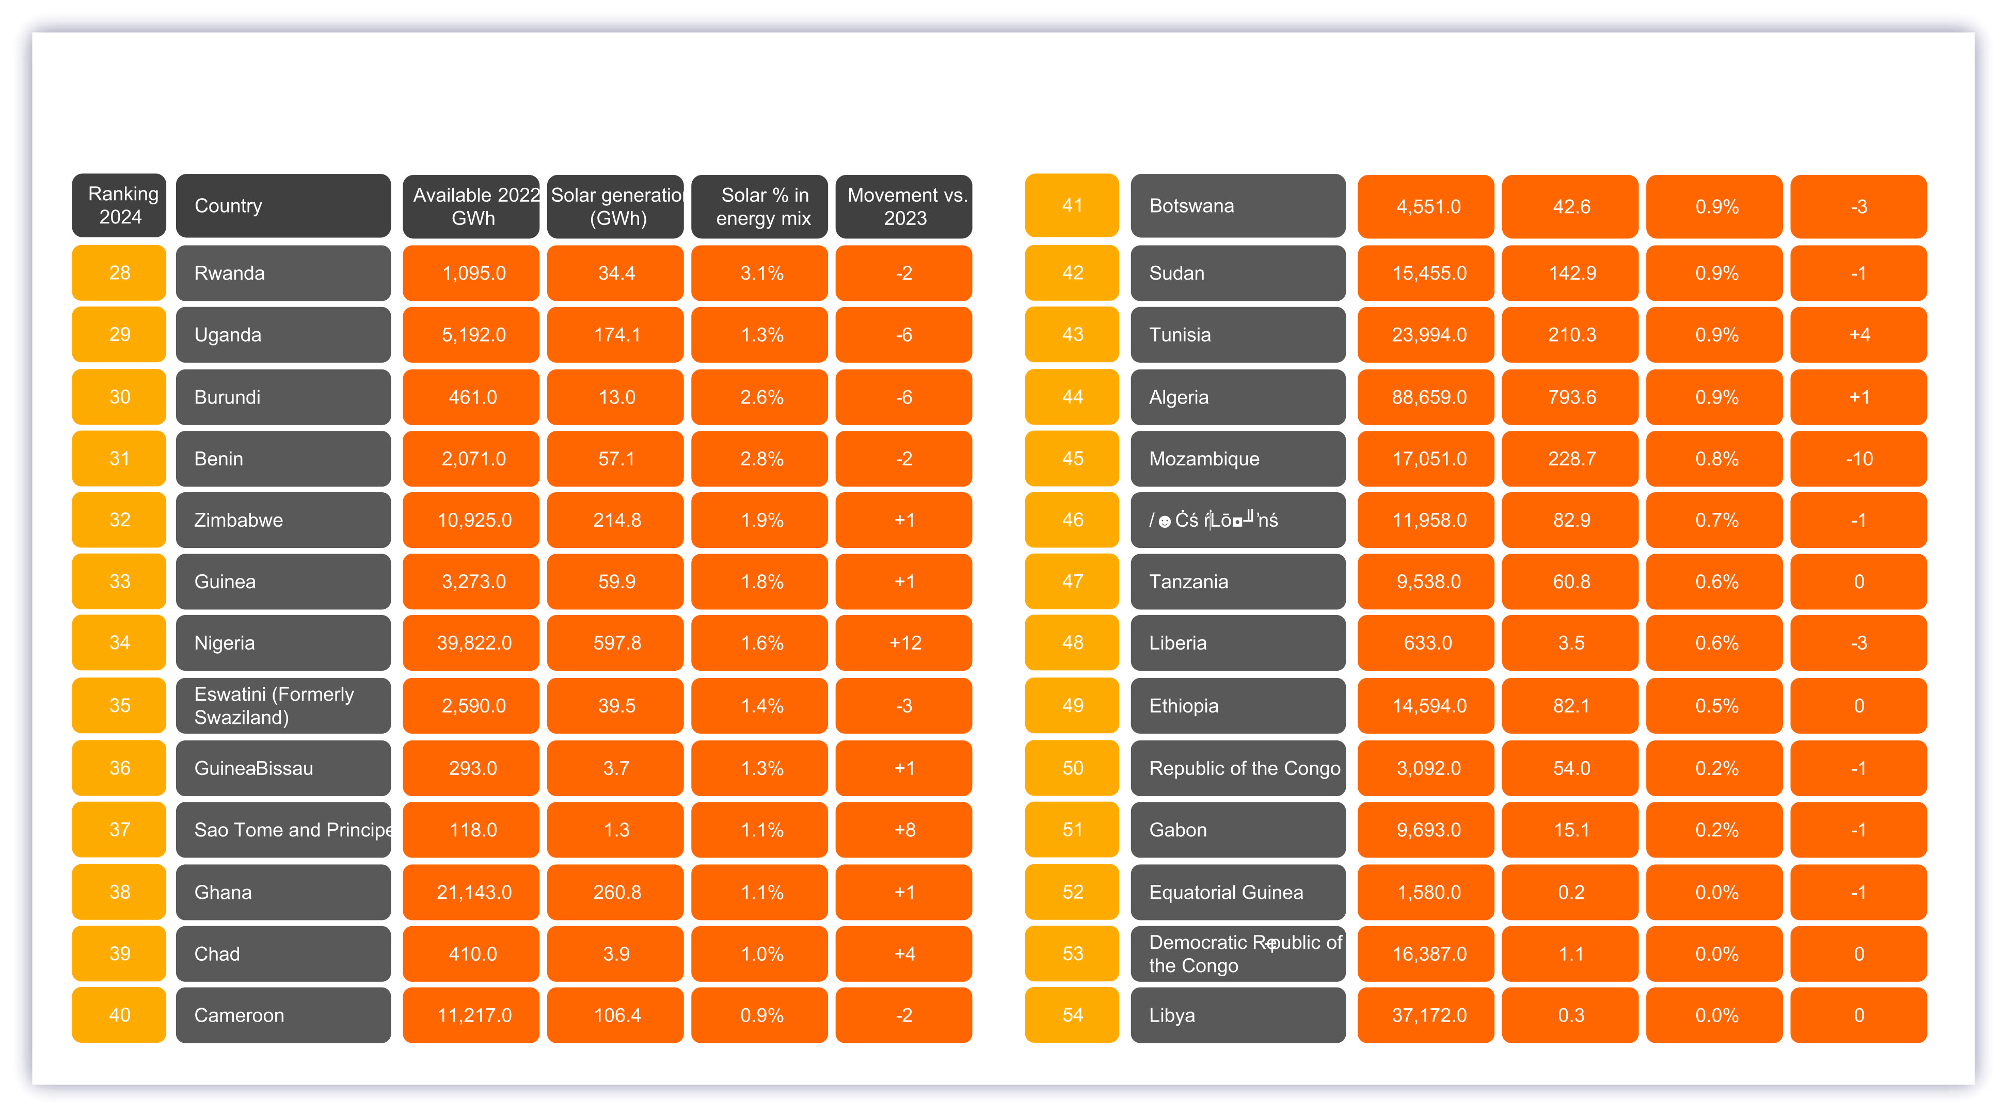
Task: Click the Rwanda country cell
Action: click(282, 273)
